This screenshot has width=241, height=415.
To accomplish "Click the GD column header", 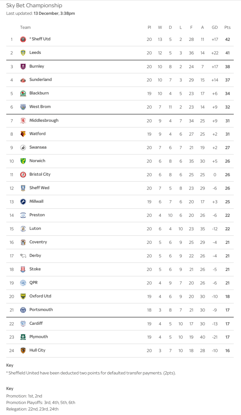I will [x=215, y=28].
